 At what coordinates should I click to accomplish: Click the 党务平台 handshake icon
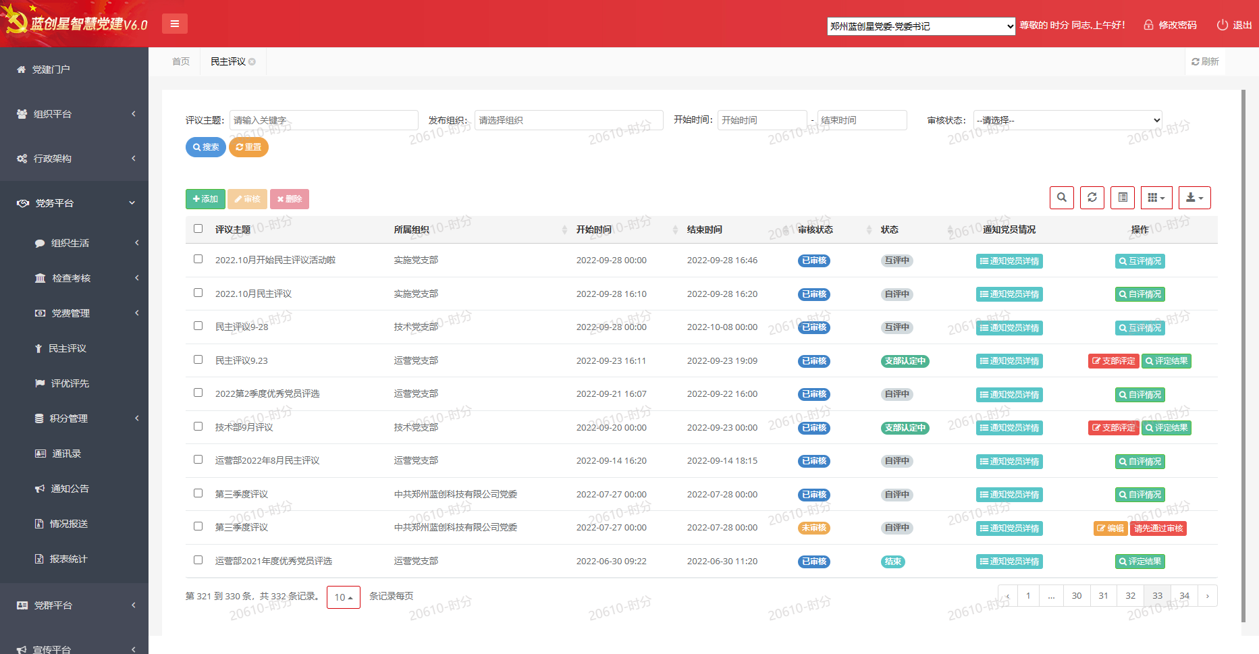click(23, 203)
